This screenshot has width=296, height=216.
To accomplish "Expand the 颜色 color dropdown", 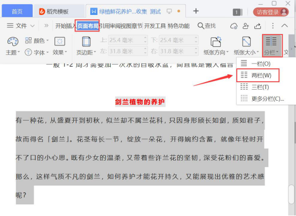I will pos(37,41).
